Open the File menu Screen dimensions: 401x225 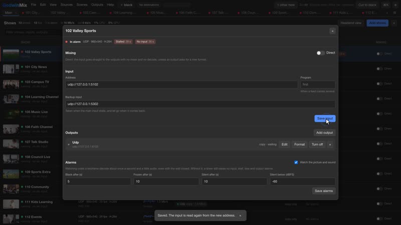pyautogui.click(x=34, y=5)
